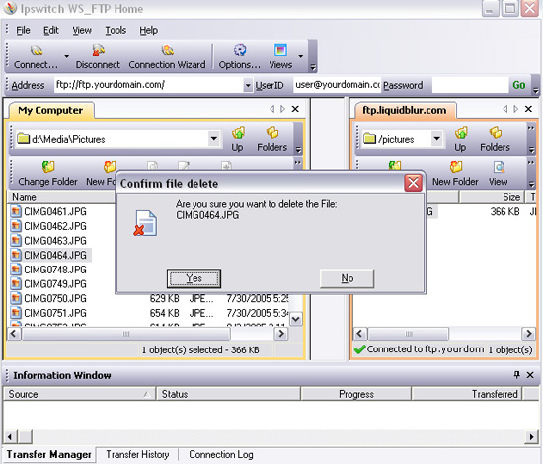
Task: Confirm deletion with Yes button
Action: point(194,278)
